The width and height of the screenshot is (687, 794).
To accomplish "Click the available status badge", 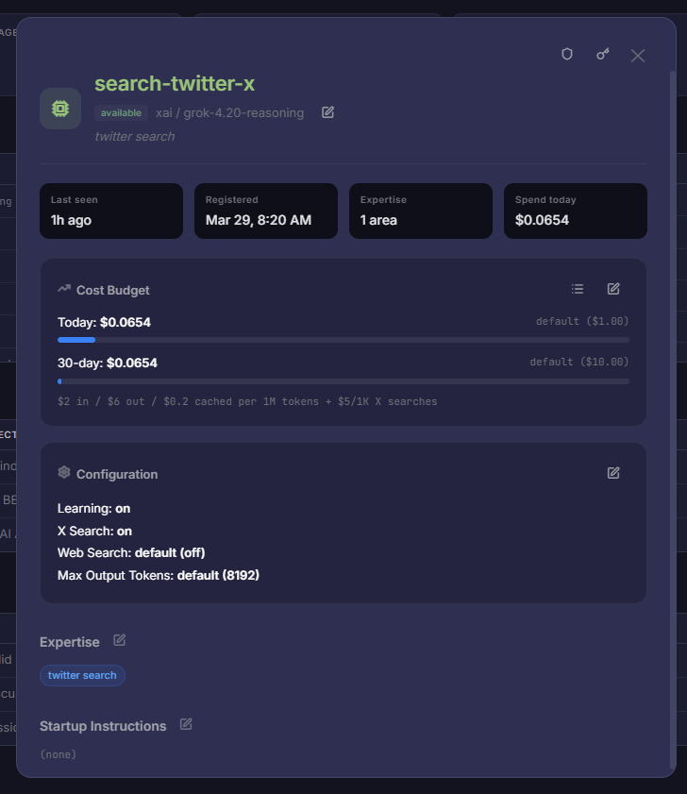I will [121, 113].
